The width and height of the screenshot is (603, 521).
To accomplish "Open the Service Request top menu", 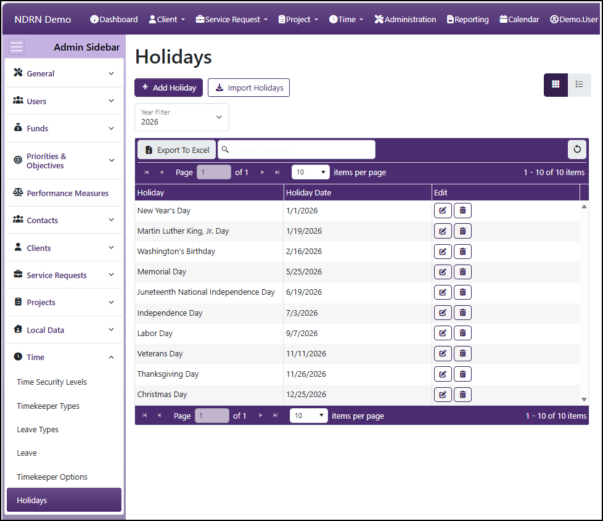I will [231, 19].
